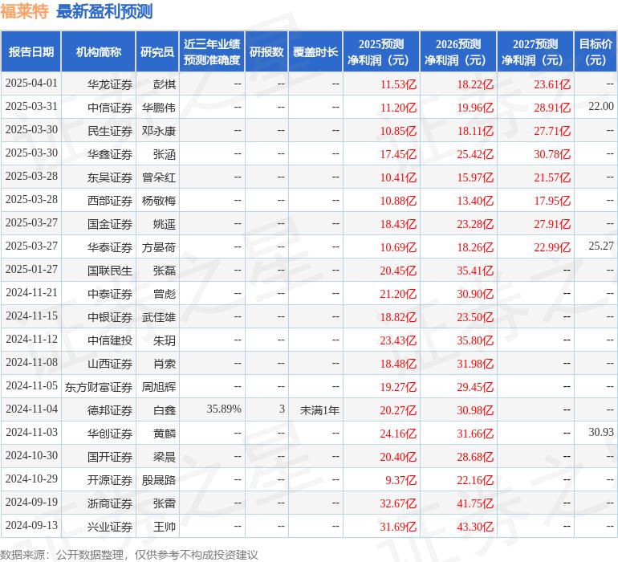
Task: Select the 11.53亿 profit forecast value
Action: click(x=398, y=84)
